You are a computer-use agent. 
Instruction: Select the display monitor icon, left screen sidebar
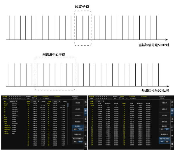tap(85, 111)
